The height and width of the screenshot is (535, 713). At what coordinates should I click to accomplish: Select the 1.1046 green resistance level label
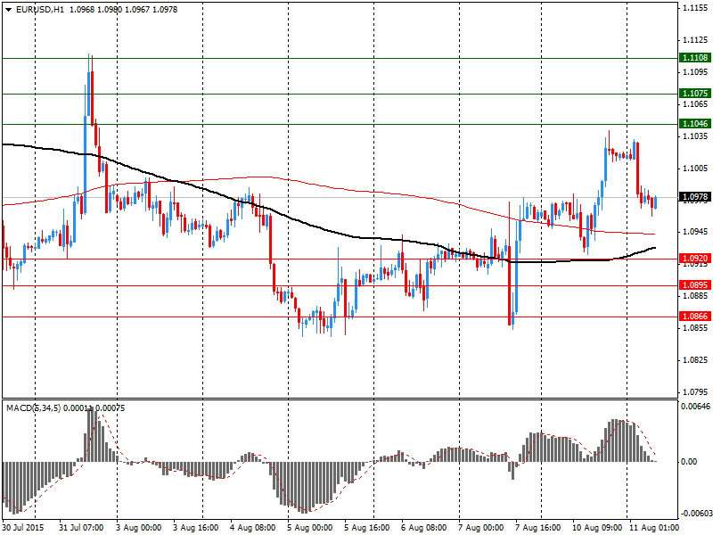(694, 124)
